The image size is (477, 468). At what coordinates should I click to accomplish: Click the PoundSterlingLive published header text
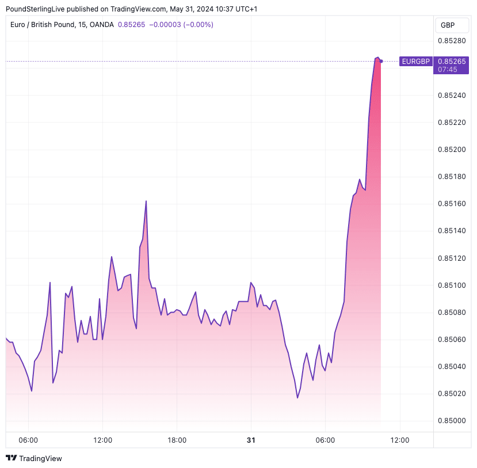coord(131,9)
